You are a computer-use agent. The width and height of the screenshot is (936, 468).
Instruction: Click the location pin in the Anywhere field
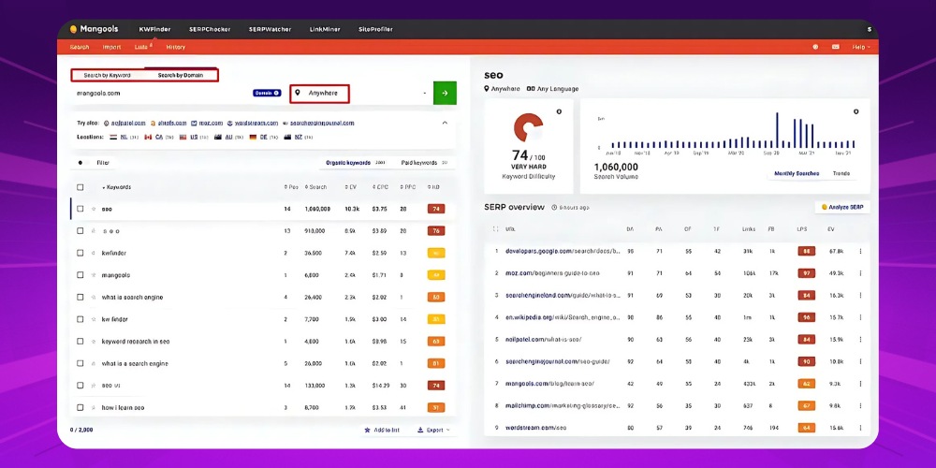pyautogui.click(x=298, y=93)
